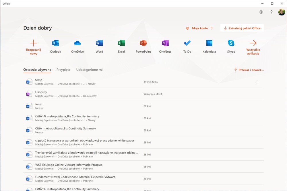Open the Osobisty notebook entry

143,94
